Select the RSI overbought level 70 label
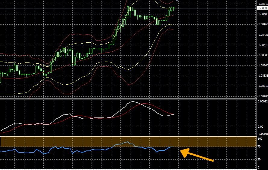The height and width of the screenshot is (170, 268). point(259,147)
